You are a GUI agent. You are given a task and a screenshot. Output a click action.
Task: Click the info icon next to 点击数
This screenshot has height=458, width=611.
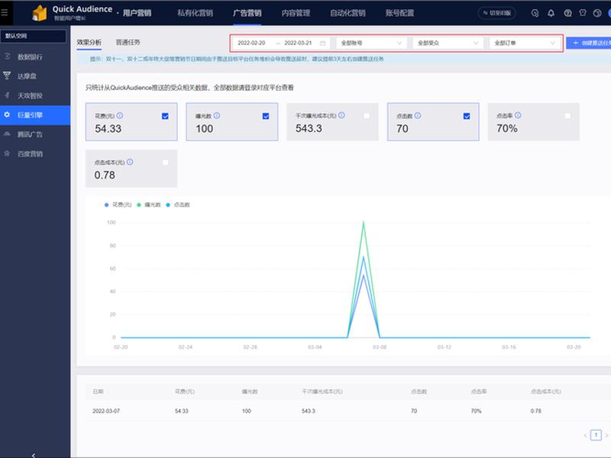click(418, 115)
